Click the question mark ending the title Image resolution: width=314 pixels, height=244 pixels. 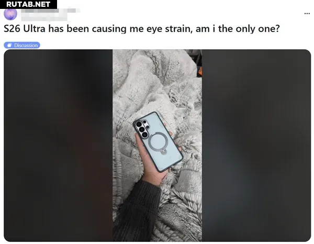click(x=277, y=29)
